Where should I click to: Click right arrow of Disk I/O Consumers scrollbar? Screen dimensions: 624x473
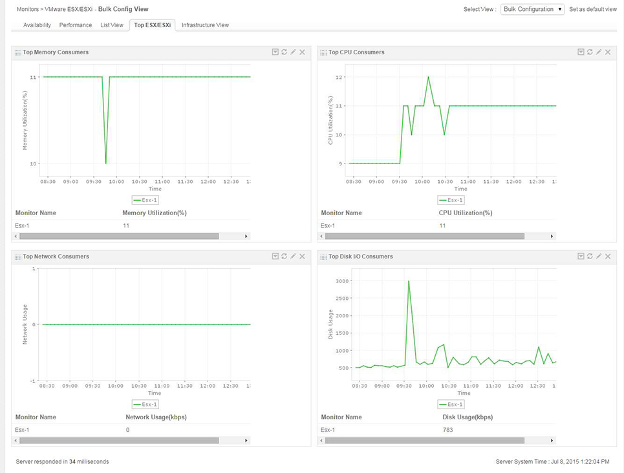(552, 441)
